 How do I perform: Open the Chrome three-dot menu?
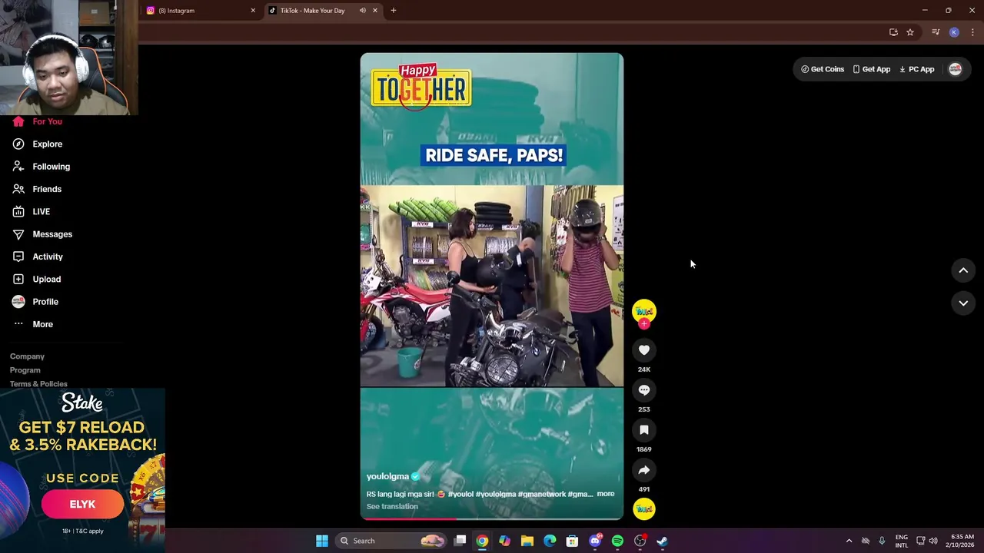(x=972, y=32)
